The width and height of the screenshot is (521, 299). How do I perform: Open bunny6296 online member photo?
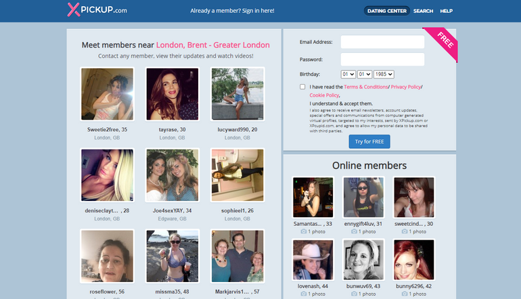click(414, 260)
